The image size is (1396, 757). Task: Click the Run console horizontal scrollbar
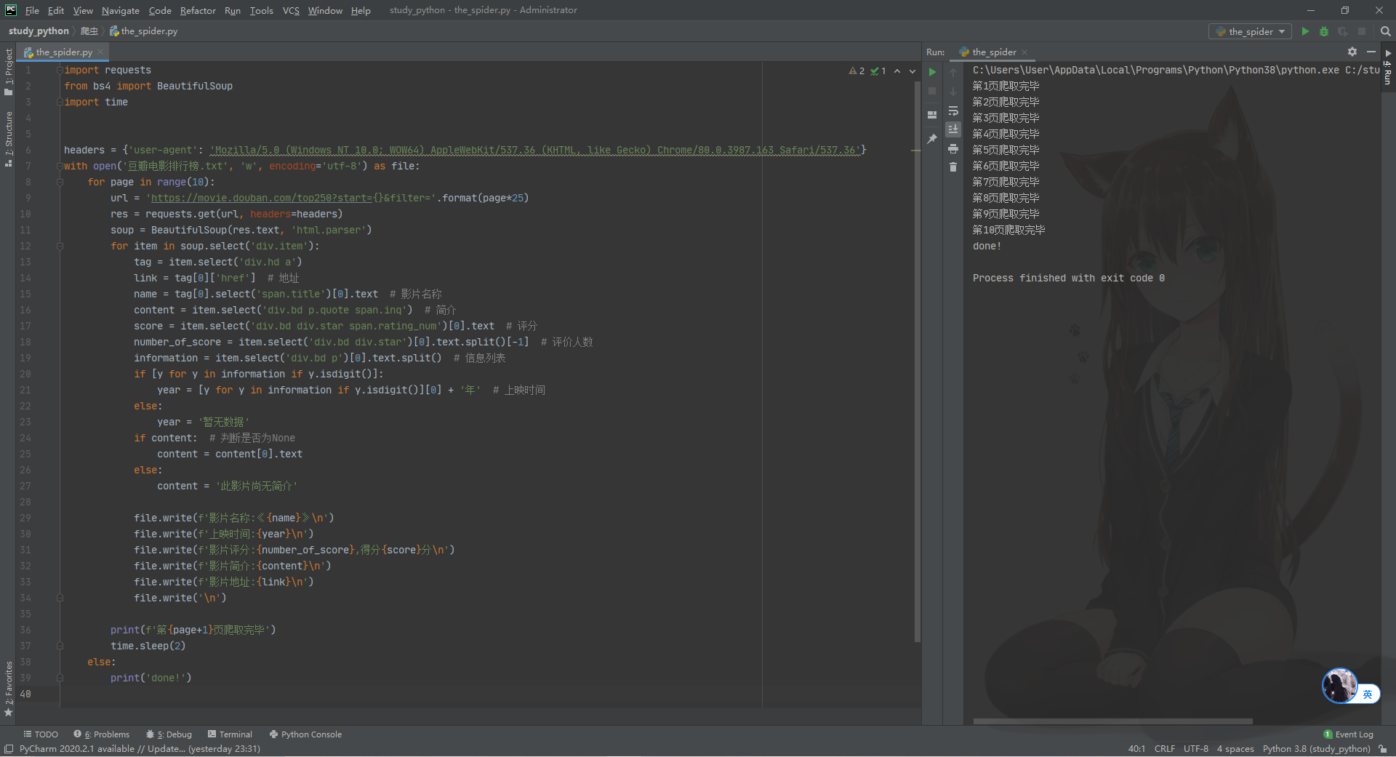pos(1112,721)
